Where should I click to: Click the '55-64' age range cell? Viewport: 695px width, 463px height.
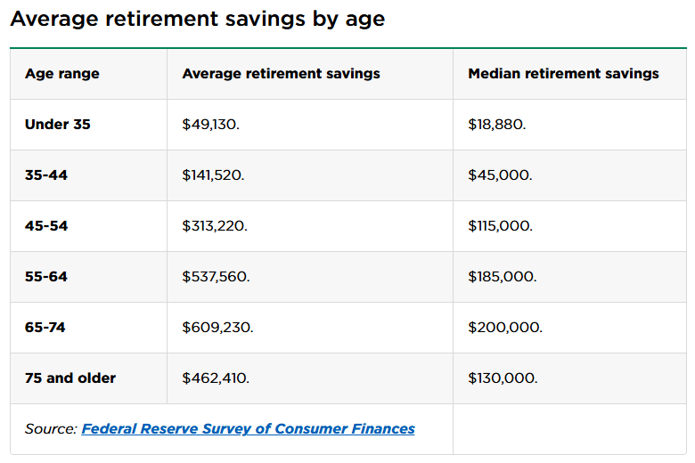(46, 277)
